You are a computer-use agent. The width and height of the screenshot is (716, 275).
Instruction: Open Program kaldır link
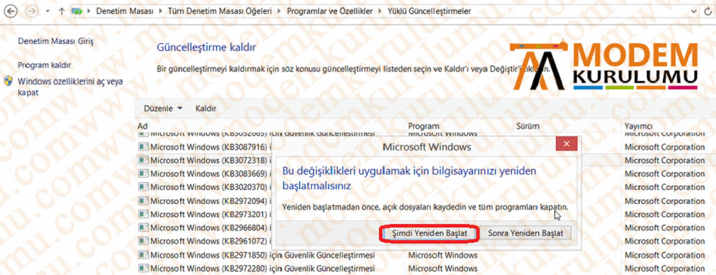[44, 65]
